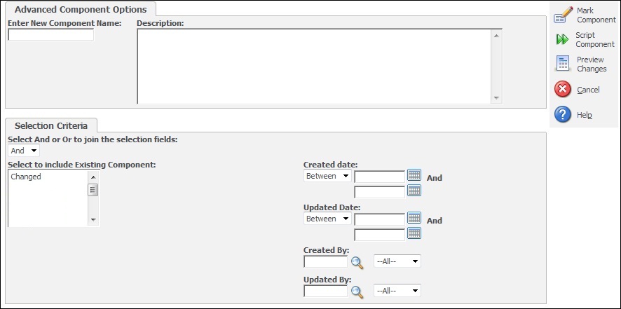
Task: Click the Created By magnifier lookup icon
Action: pos(357,262)
